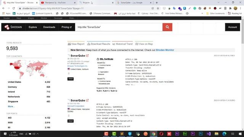244x137 pixels.
Task: Click the red search magnifier button
Action: point(167,27)
